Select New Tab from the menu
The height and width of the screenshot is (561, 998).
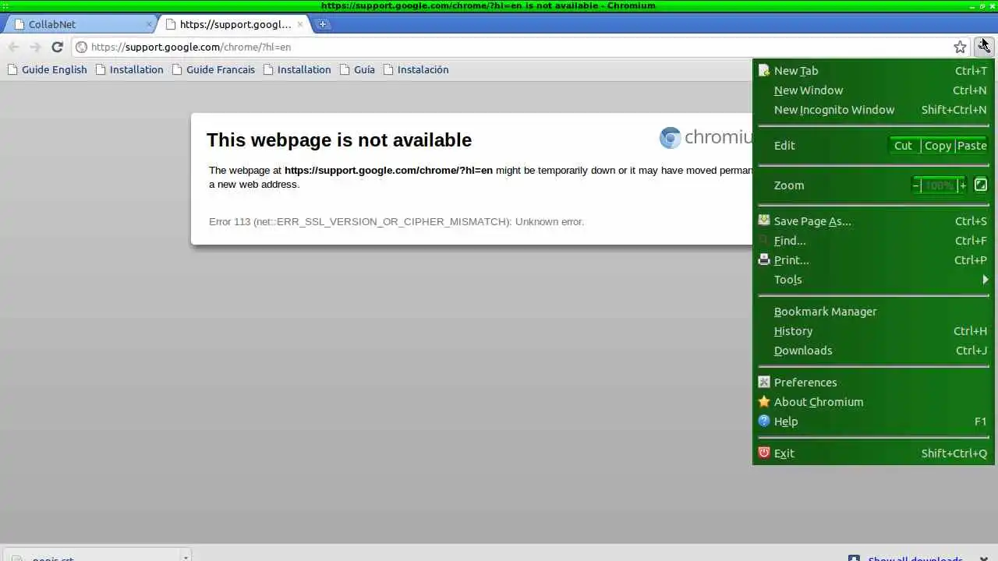pyautogui.click(x=873, y=71)
